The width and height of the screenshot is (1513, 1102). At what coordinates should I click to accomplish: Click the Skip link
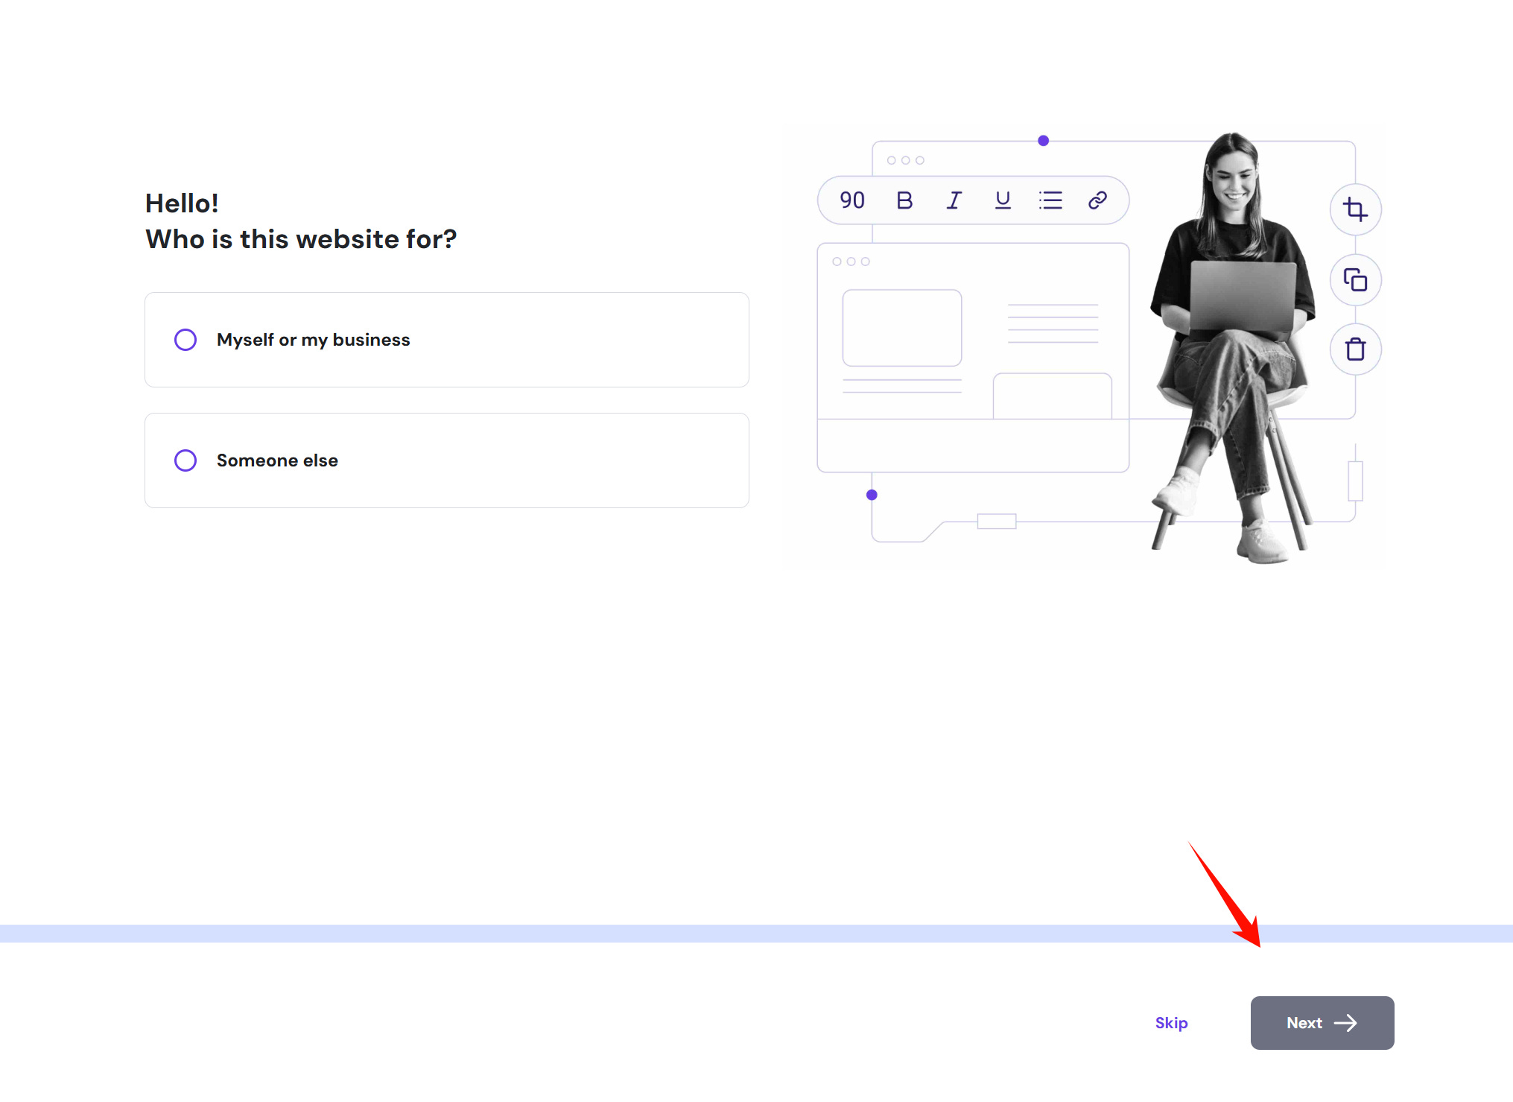coord(1171,1023)
